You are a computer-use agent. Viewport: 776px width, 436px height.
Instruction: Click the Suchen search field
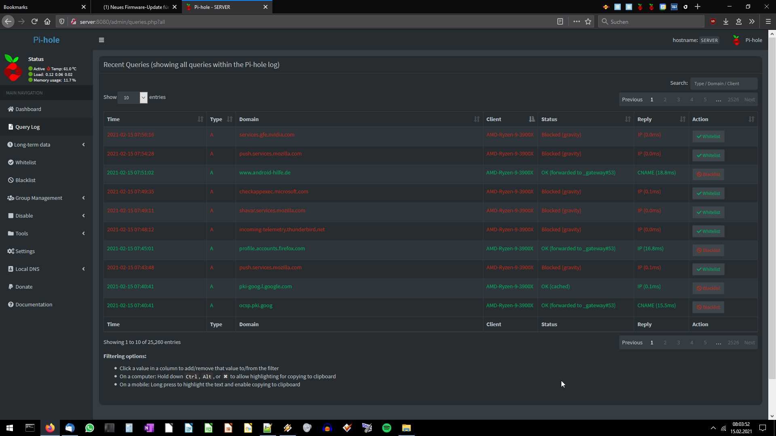point(652,21)
